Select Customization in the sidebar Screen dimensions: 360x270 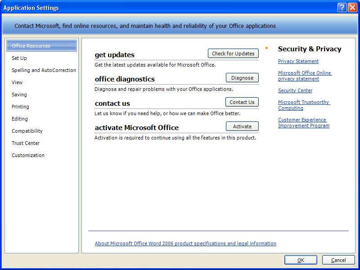click(x=28, y=155)
